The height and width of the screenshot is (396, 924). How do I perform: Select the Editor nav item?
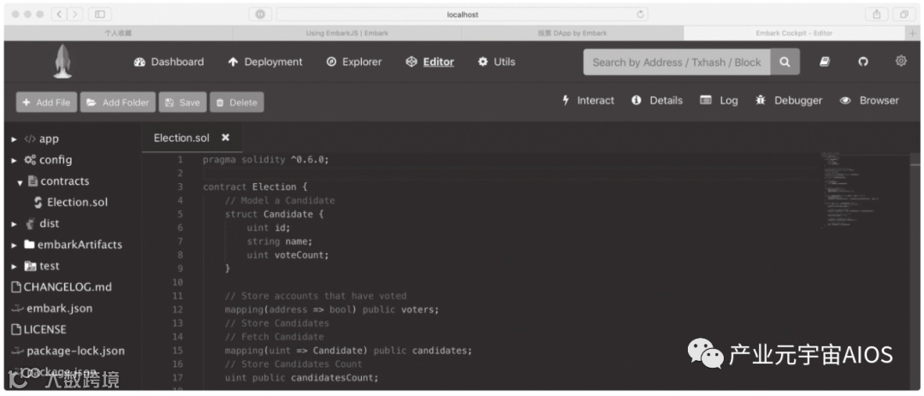(x=430, y=62)
